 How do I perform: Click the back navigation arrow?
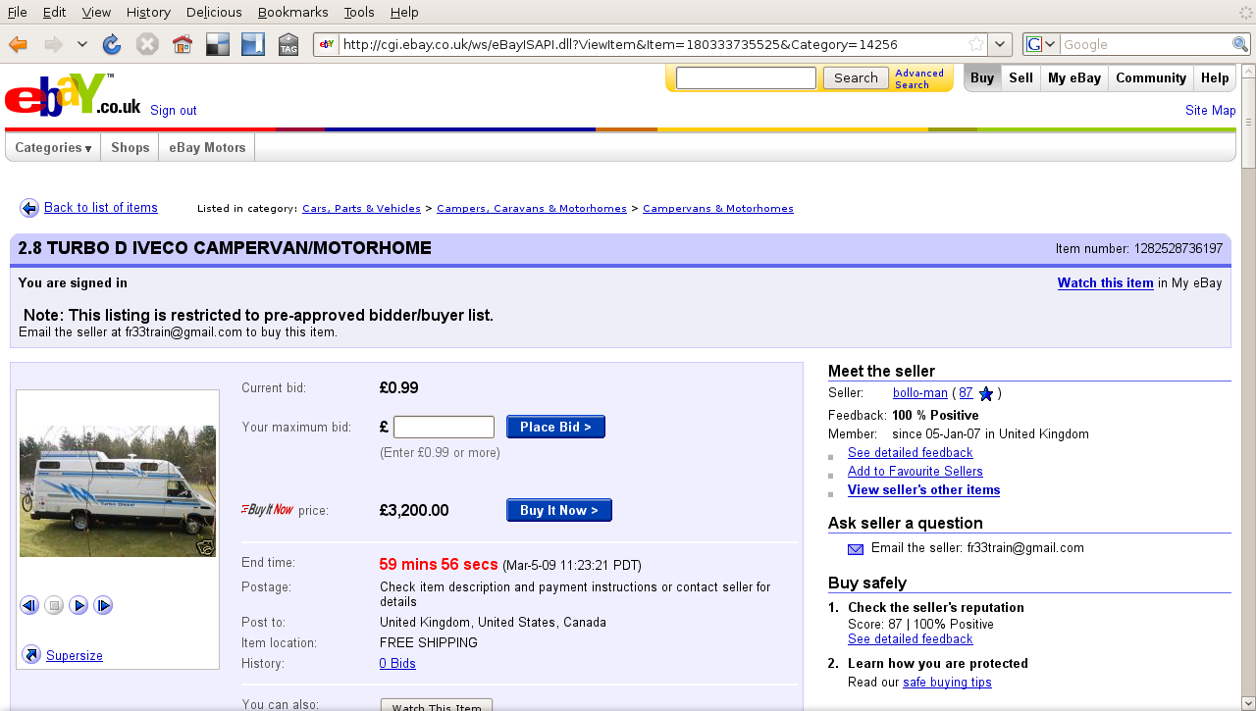point(17,44)
